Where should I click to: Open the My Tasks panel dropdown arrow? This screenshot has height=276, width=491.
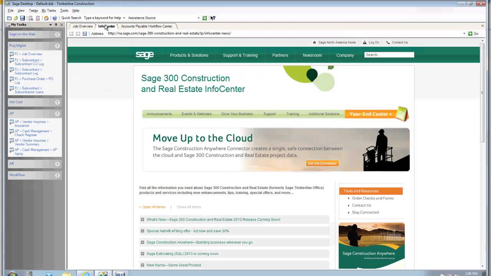point(50,25)
